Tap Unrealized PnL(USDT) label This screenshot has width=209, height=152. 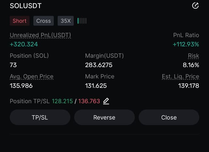[40, 35]
